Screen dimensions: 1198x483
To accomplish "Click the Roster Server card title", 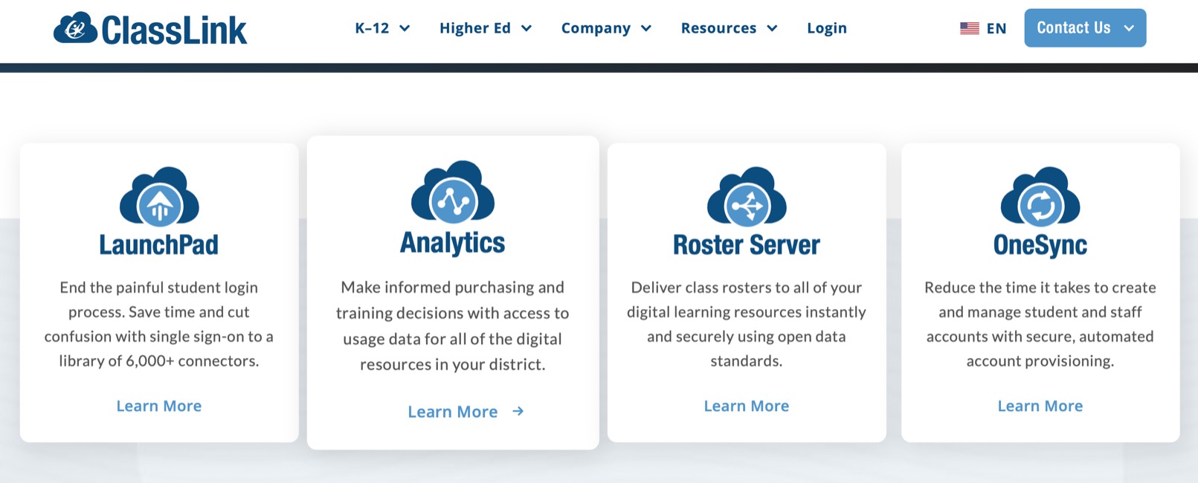I will click(747, 244).
